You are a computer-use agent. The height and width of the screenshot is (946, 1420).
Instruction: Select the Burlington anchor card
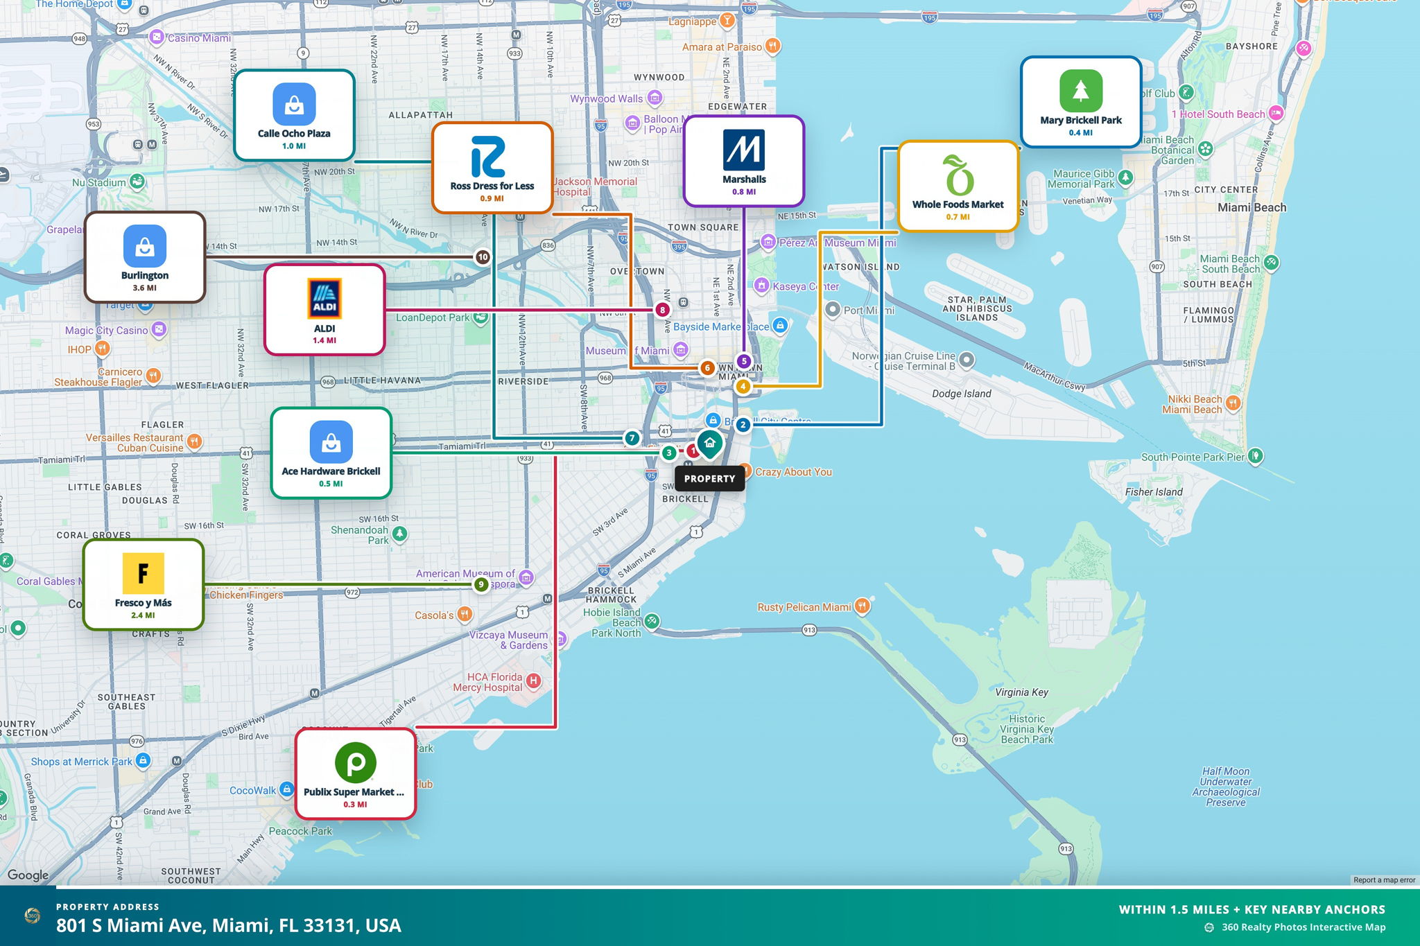tap(145, 257)
